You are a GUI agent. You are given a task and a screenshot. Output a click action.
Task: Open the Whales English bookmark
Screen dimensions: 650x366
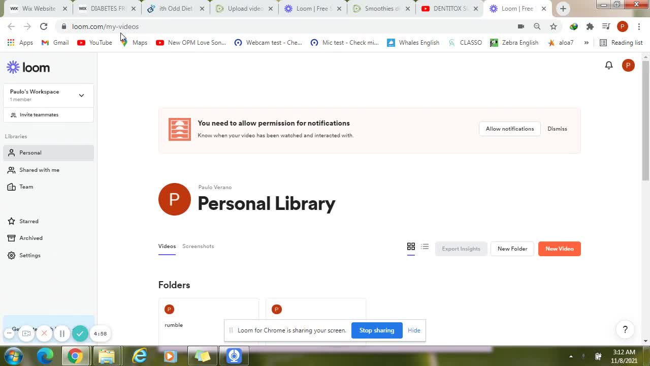coord(413,43)
